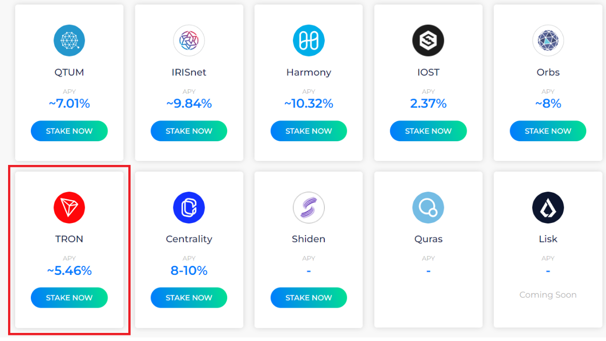606x341 pixels.
Task: Click the Harmony logo icon
Action: click(x=309, y=40)
